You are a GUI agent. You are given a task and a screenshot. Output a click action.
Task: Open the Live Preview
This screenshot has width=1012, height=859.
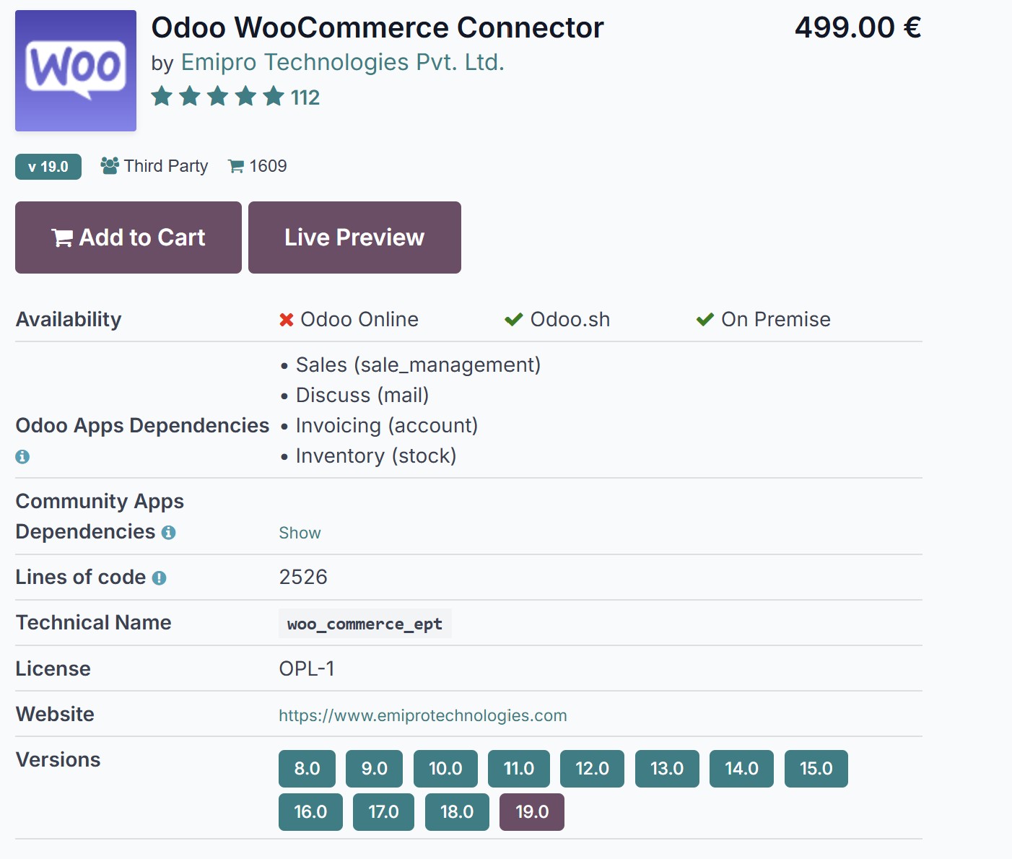click(x=354, y=237)
